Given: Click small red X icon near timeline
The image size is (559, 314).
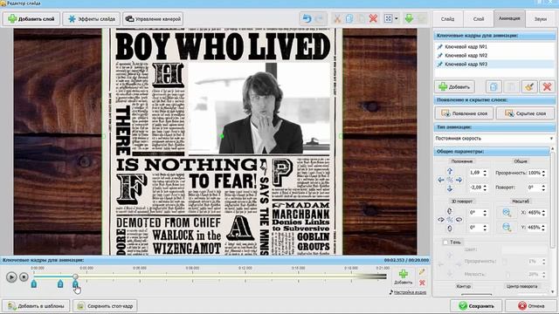Looking at the screenshot, I should coord(422,283).
